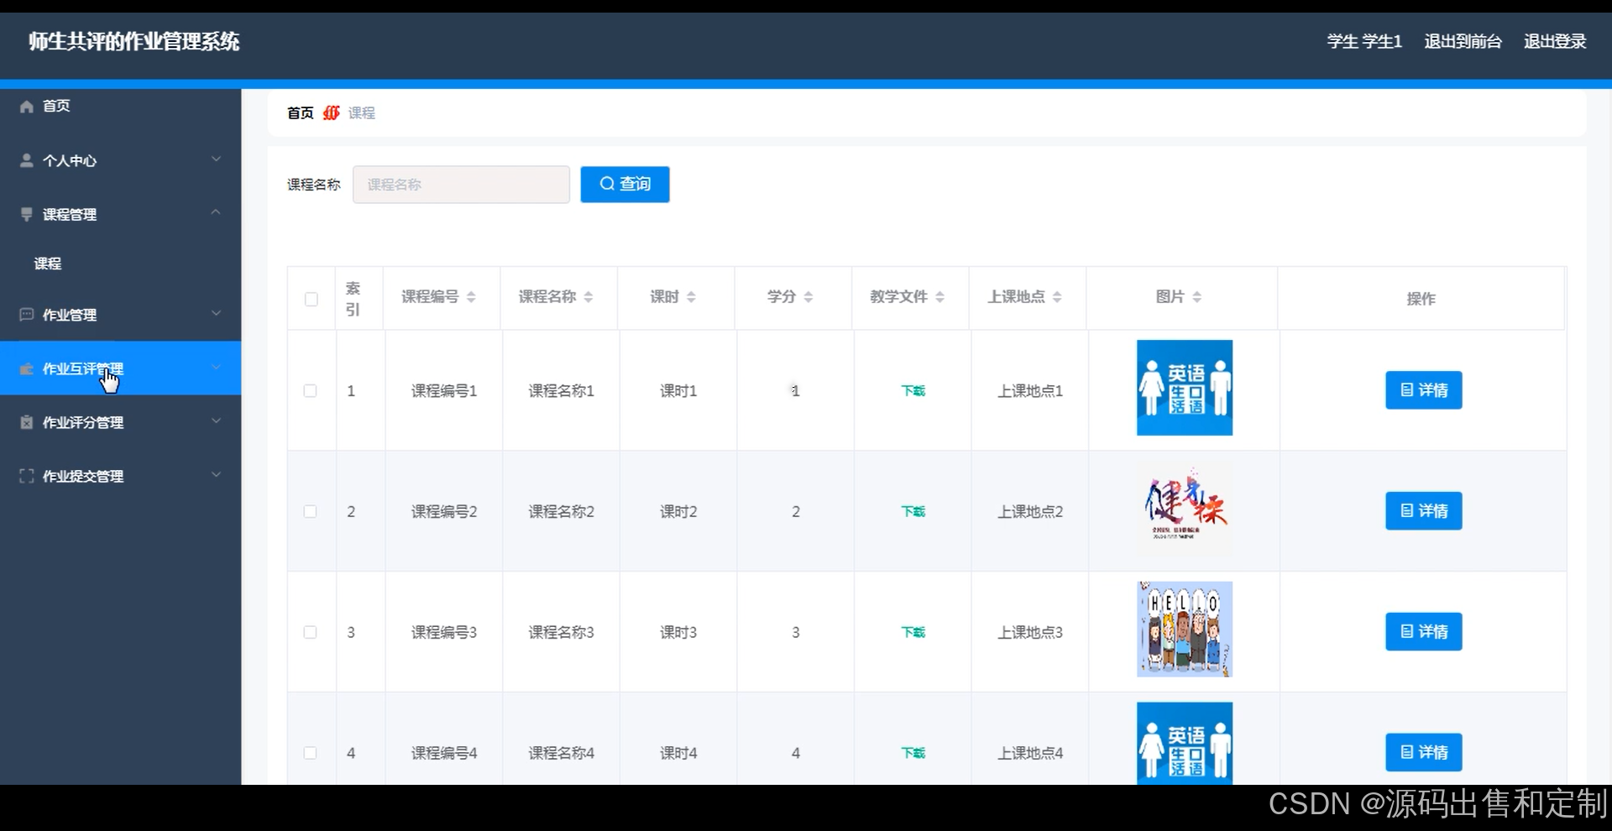Viewport: 1612px width, 831px height.
Task: Click the 作业评分管理 clipboard icon
Action: 27,422
